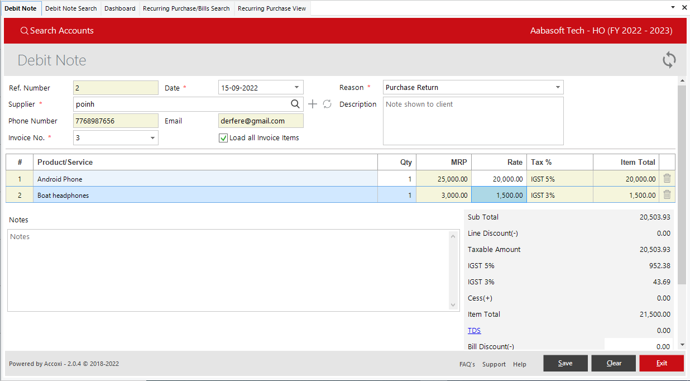This screenshot has width=690, height=381.
Task: Click the IGST 3% tax cell in the table
Action: click(x=560, y=195)
